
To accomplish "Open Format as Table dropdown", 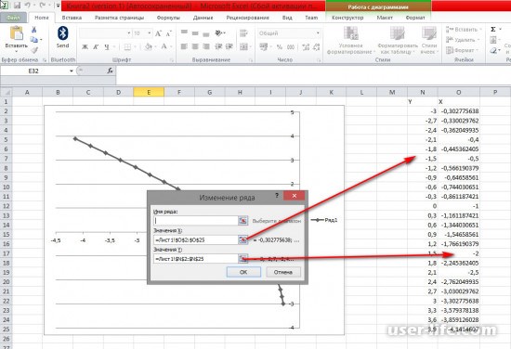I will click(398, 41).
